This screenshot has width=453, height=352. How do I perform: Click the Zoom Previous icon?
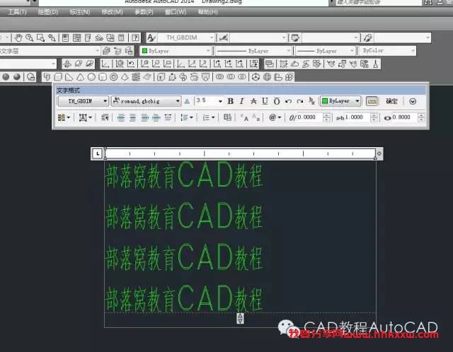(52, 37)
